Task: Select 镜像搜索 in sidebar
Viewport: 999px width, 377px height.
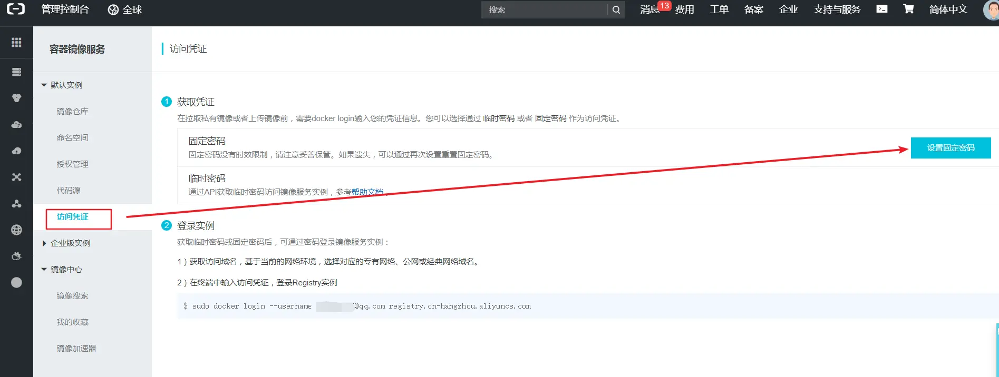Action: [72, 295]
